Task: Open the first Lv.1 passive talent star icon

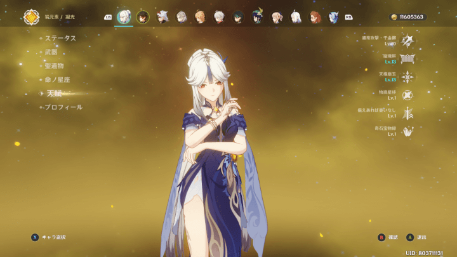Action: 407,95
